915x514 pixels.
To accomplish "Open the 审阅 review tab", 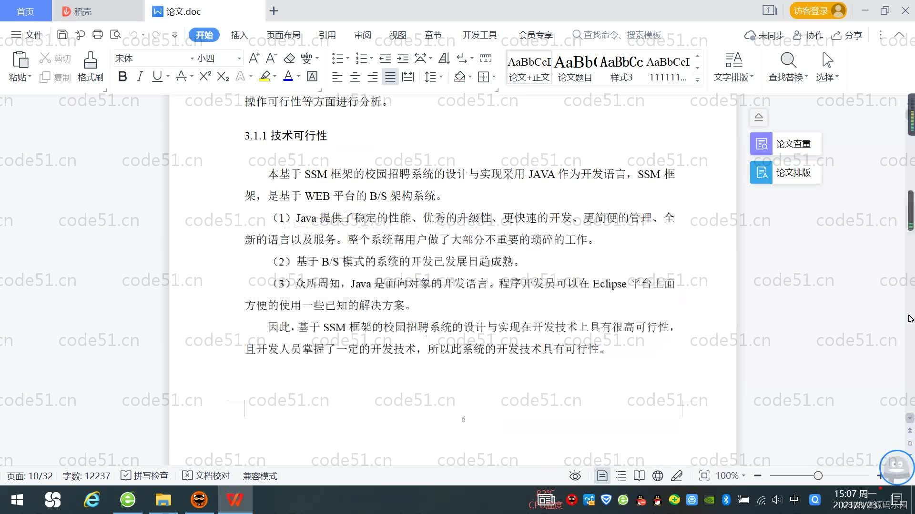I will point(362,35).
